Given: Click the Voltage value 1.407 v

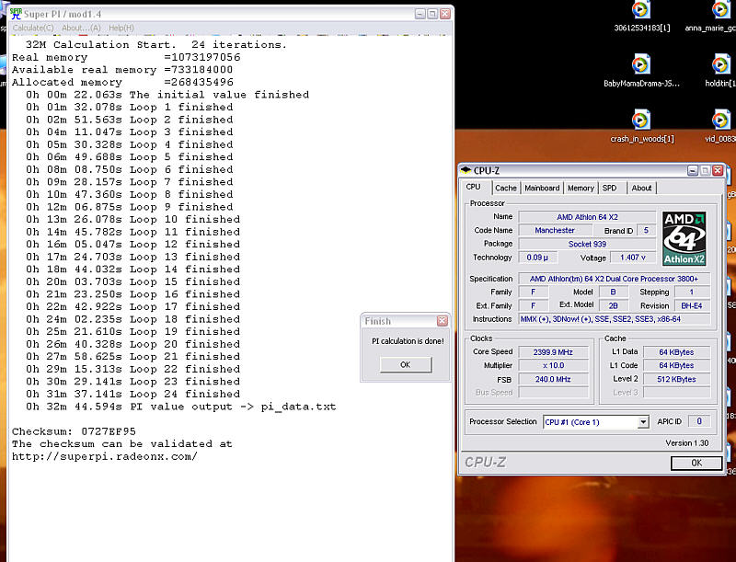Looking at the screenshot, I should pos(632,258).
